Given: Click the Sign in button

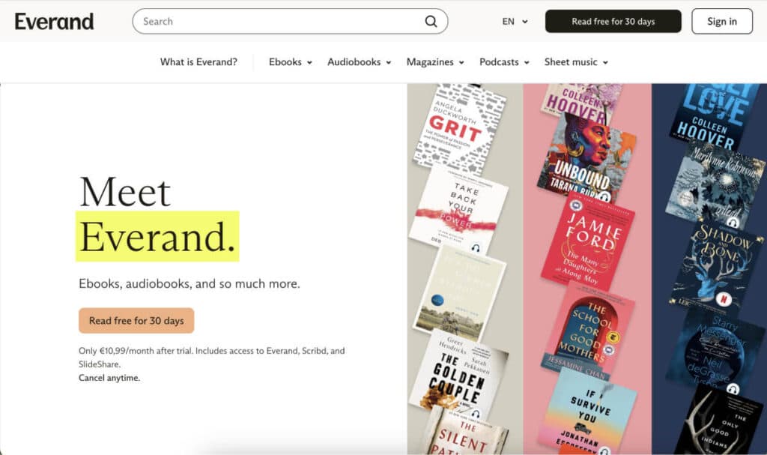Looking at the screenshot, I should coord(721,21).
